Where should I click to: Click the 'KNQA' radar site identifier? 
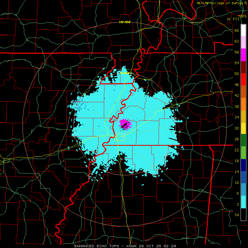point(132,246)
